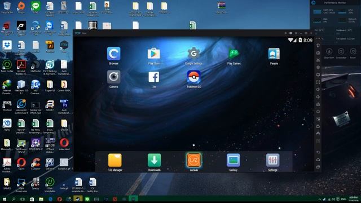Select Advanced SystemCare desktop shortcut
Viewport: 361px width, 203px height.
tap(21, 107)
